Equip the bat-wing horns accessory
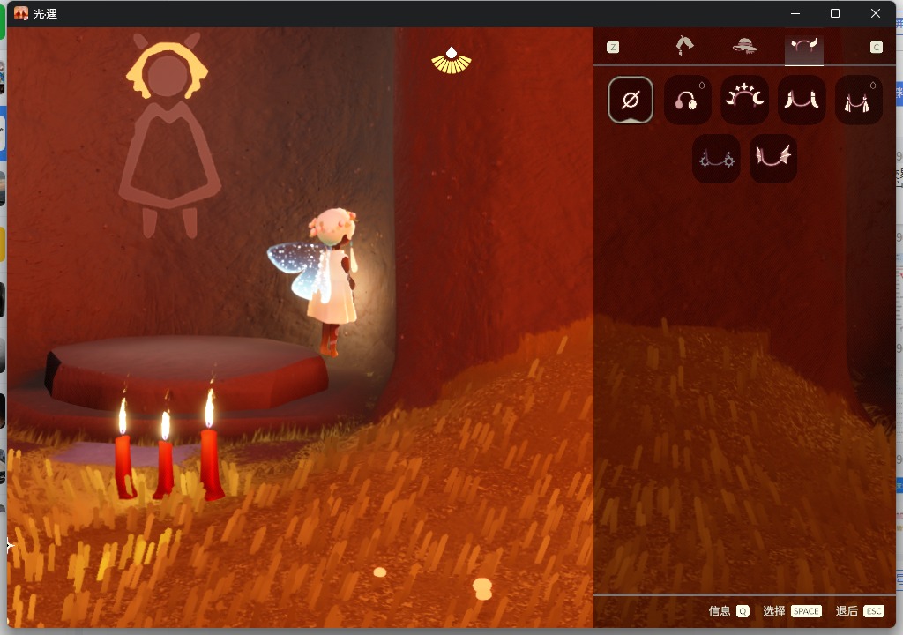The width and height of the screenshot is (903, 635). tap(773, 159)
